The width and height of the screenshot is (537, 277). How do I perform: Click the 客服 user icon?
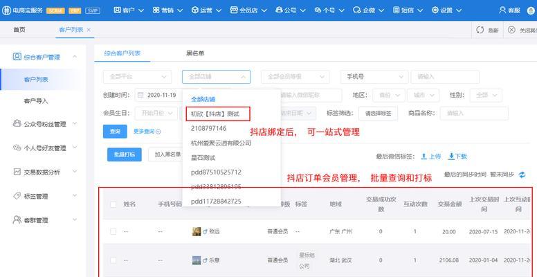[502, 10]
